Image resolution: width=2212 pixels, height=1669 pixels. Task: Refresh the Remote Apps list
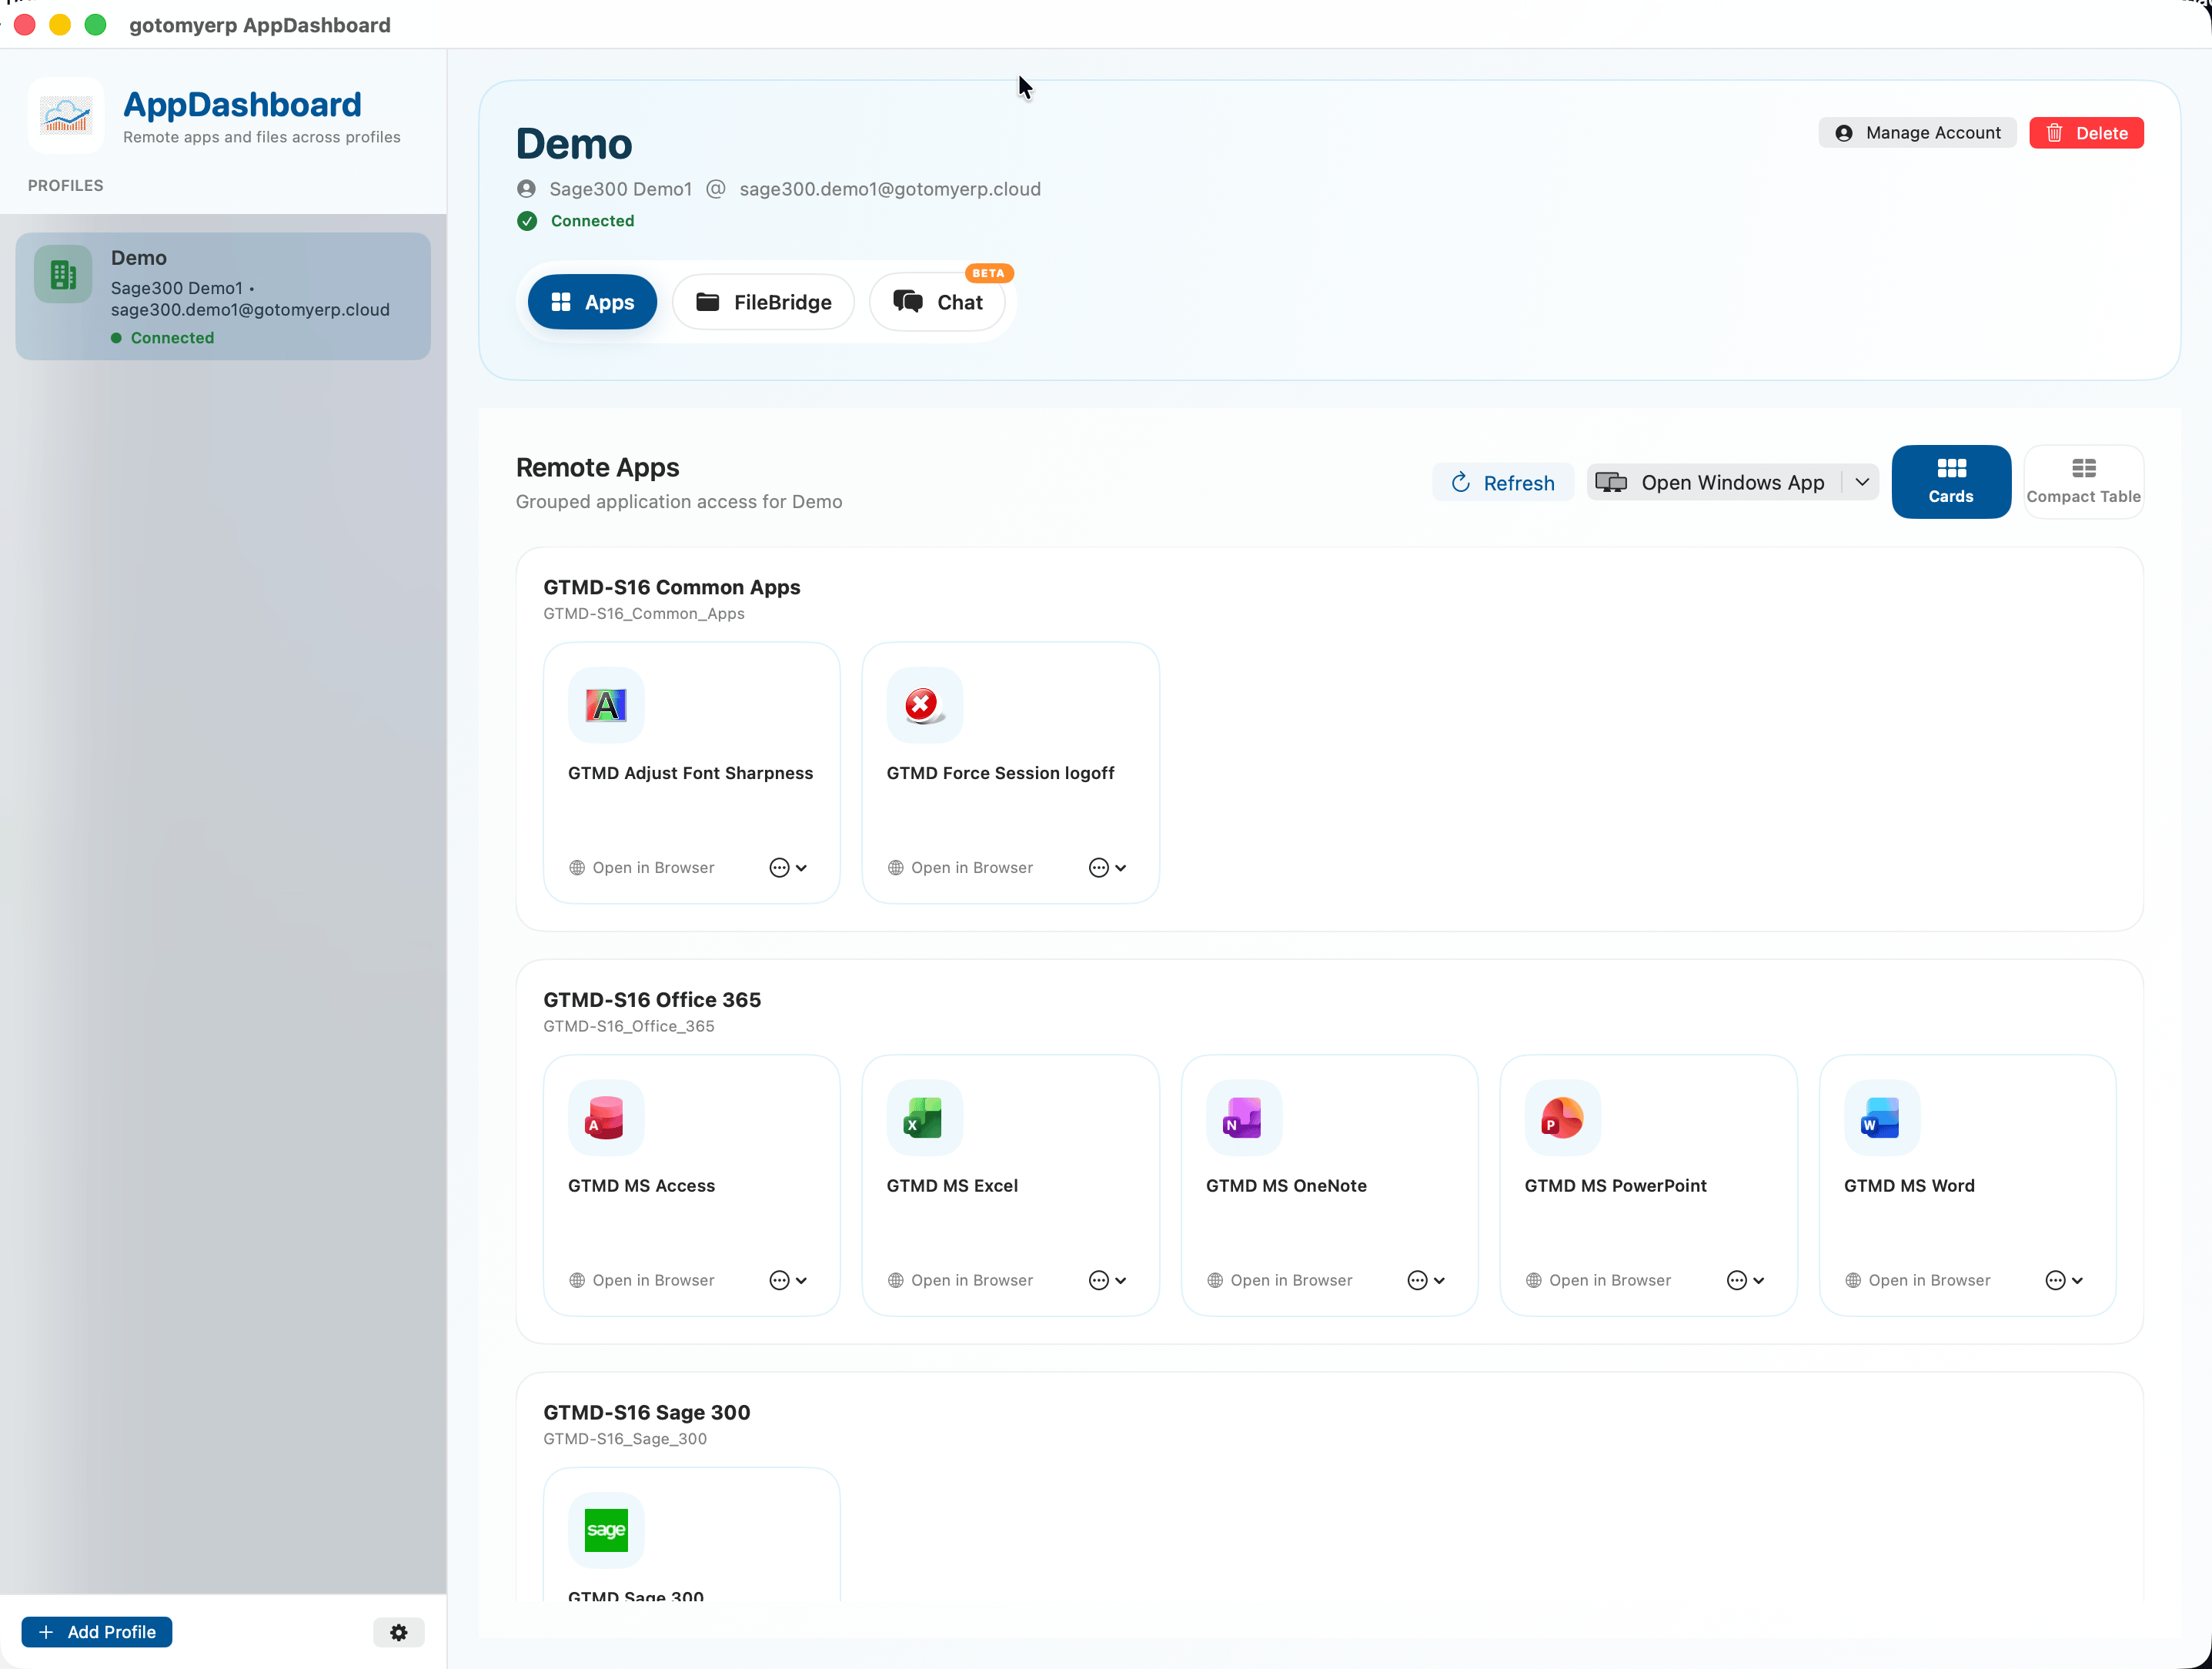pos(1502,482)
